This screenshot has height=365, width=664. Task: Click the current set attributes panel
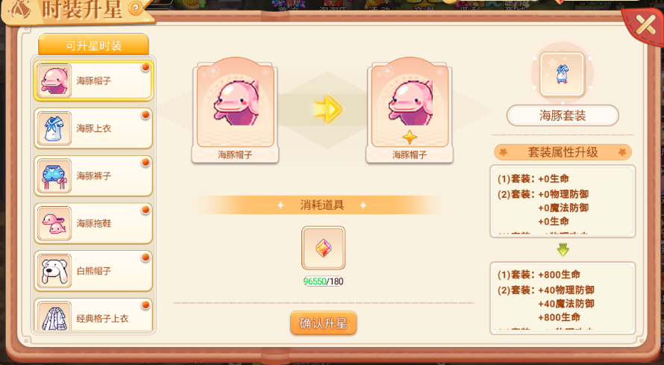[563, 201]
